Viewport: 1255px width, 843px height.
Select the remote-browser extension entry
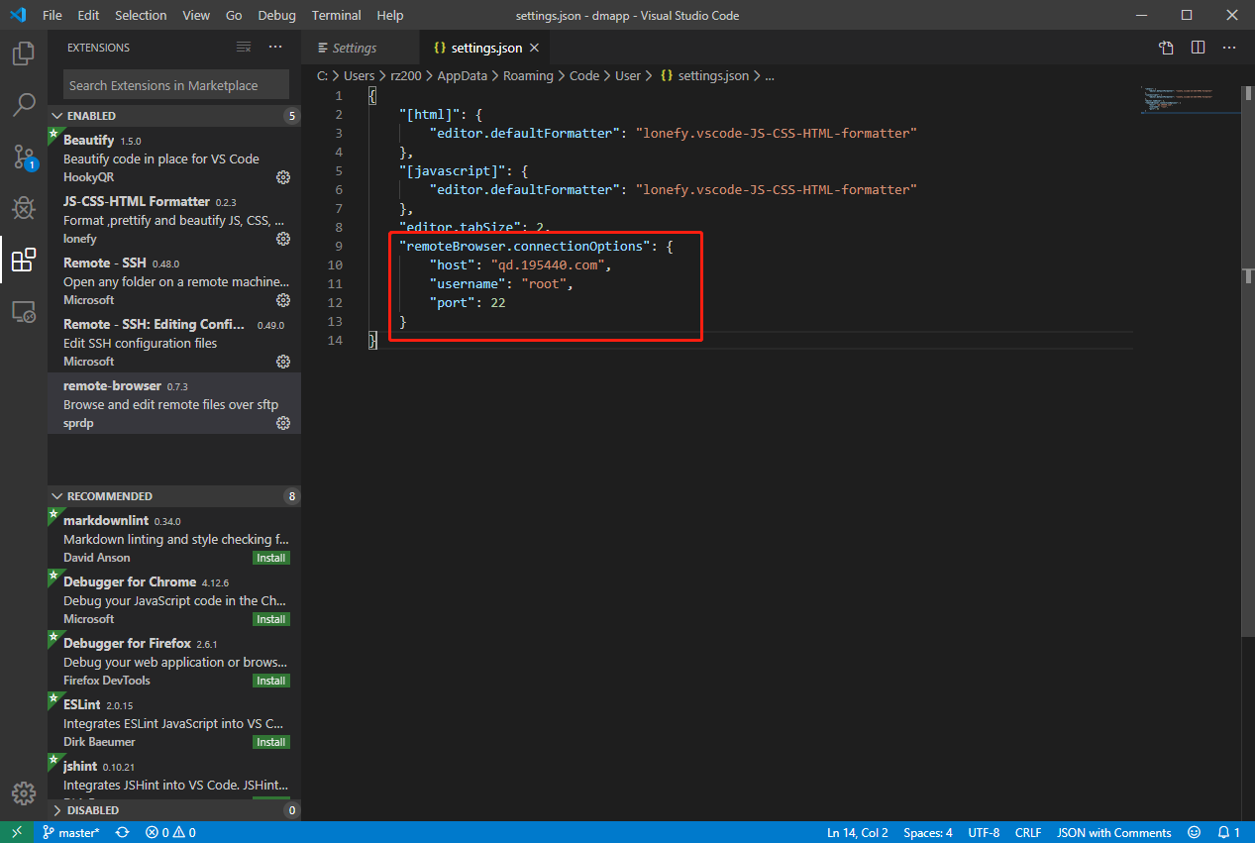173,403
